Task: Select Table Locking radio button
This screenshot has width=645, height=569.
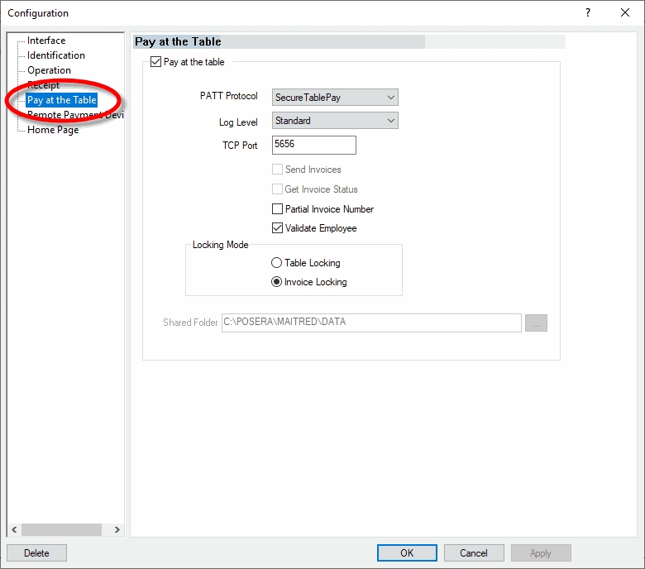Action: 277,263
